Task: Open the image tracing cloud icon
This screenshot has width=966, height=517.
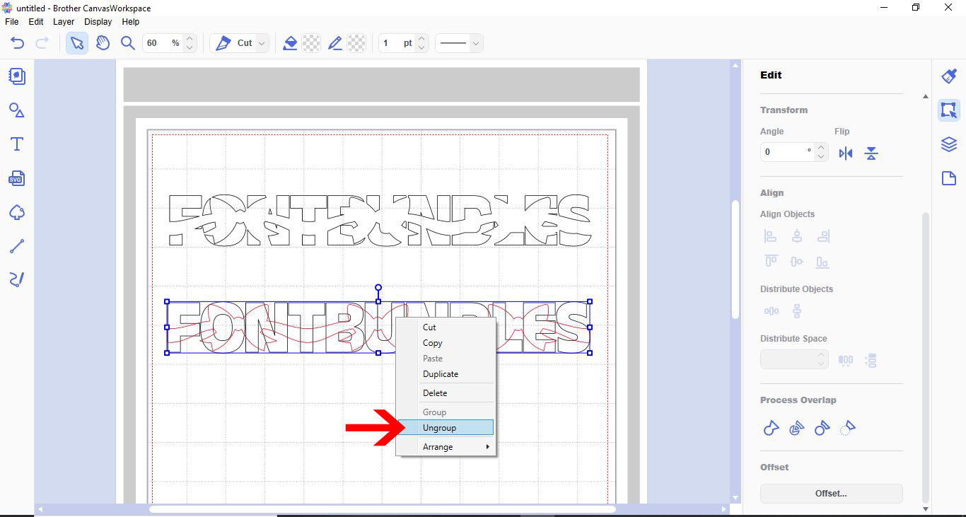Action: tap(17, 212)
